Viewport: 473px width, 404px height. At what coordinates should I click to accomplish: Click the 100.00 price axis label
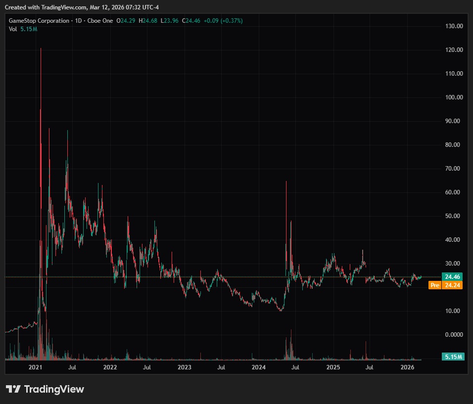tap(454, 97)
